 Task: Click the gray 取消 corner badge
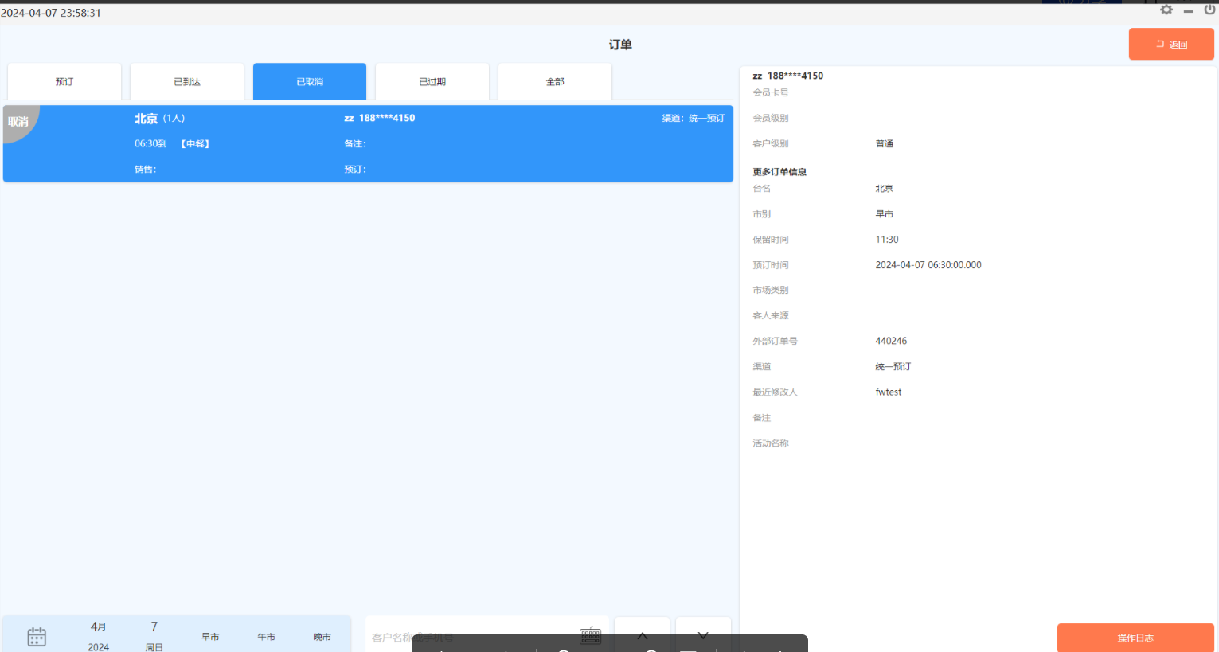pos(19,122)
